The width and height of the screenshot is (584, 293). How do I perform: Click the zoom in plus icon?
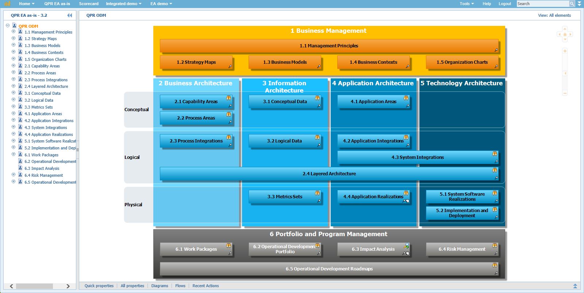click(x=565, y=51)
